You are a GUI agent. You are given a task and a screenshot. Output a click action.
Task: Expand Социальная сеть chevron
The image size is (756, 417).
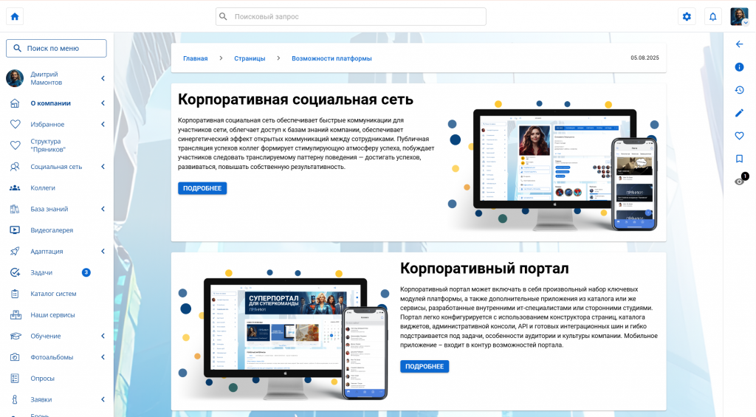(103, 167)
